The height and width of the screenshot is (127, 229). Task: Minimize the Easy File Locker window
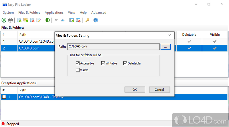[196, 4]
